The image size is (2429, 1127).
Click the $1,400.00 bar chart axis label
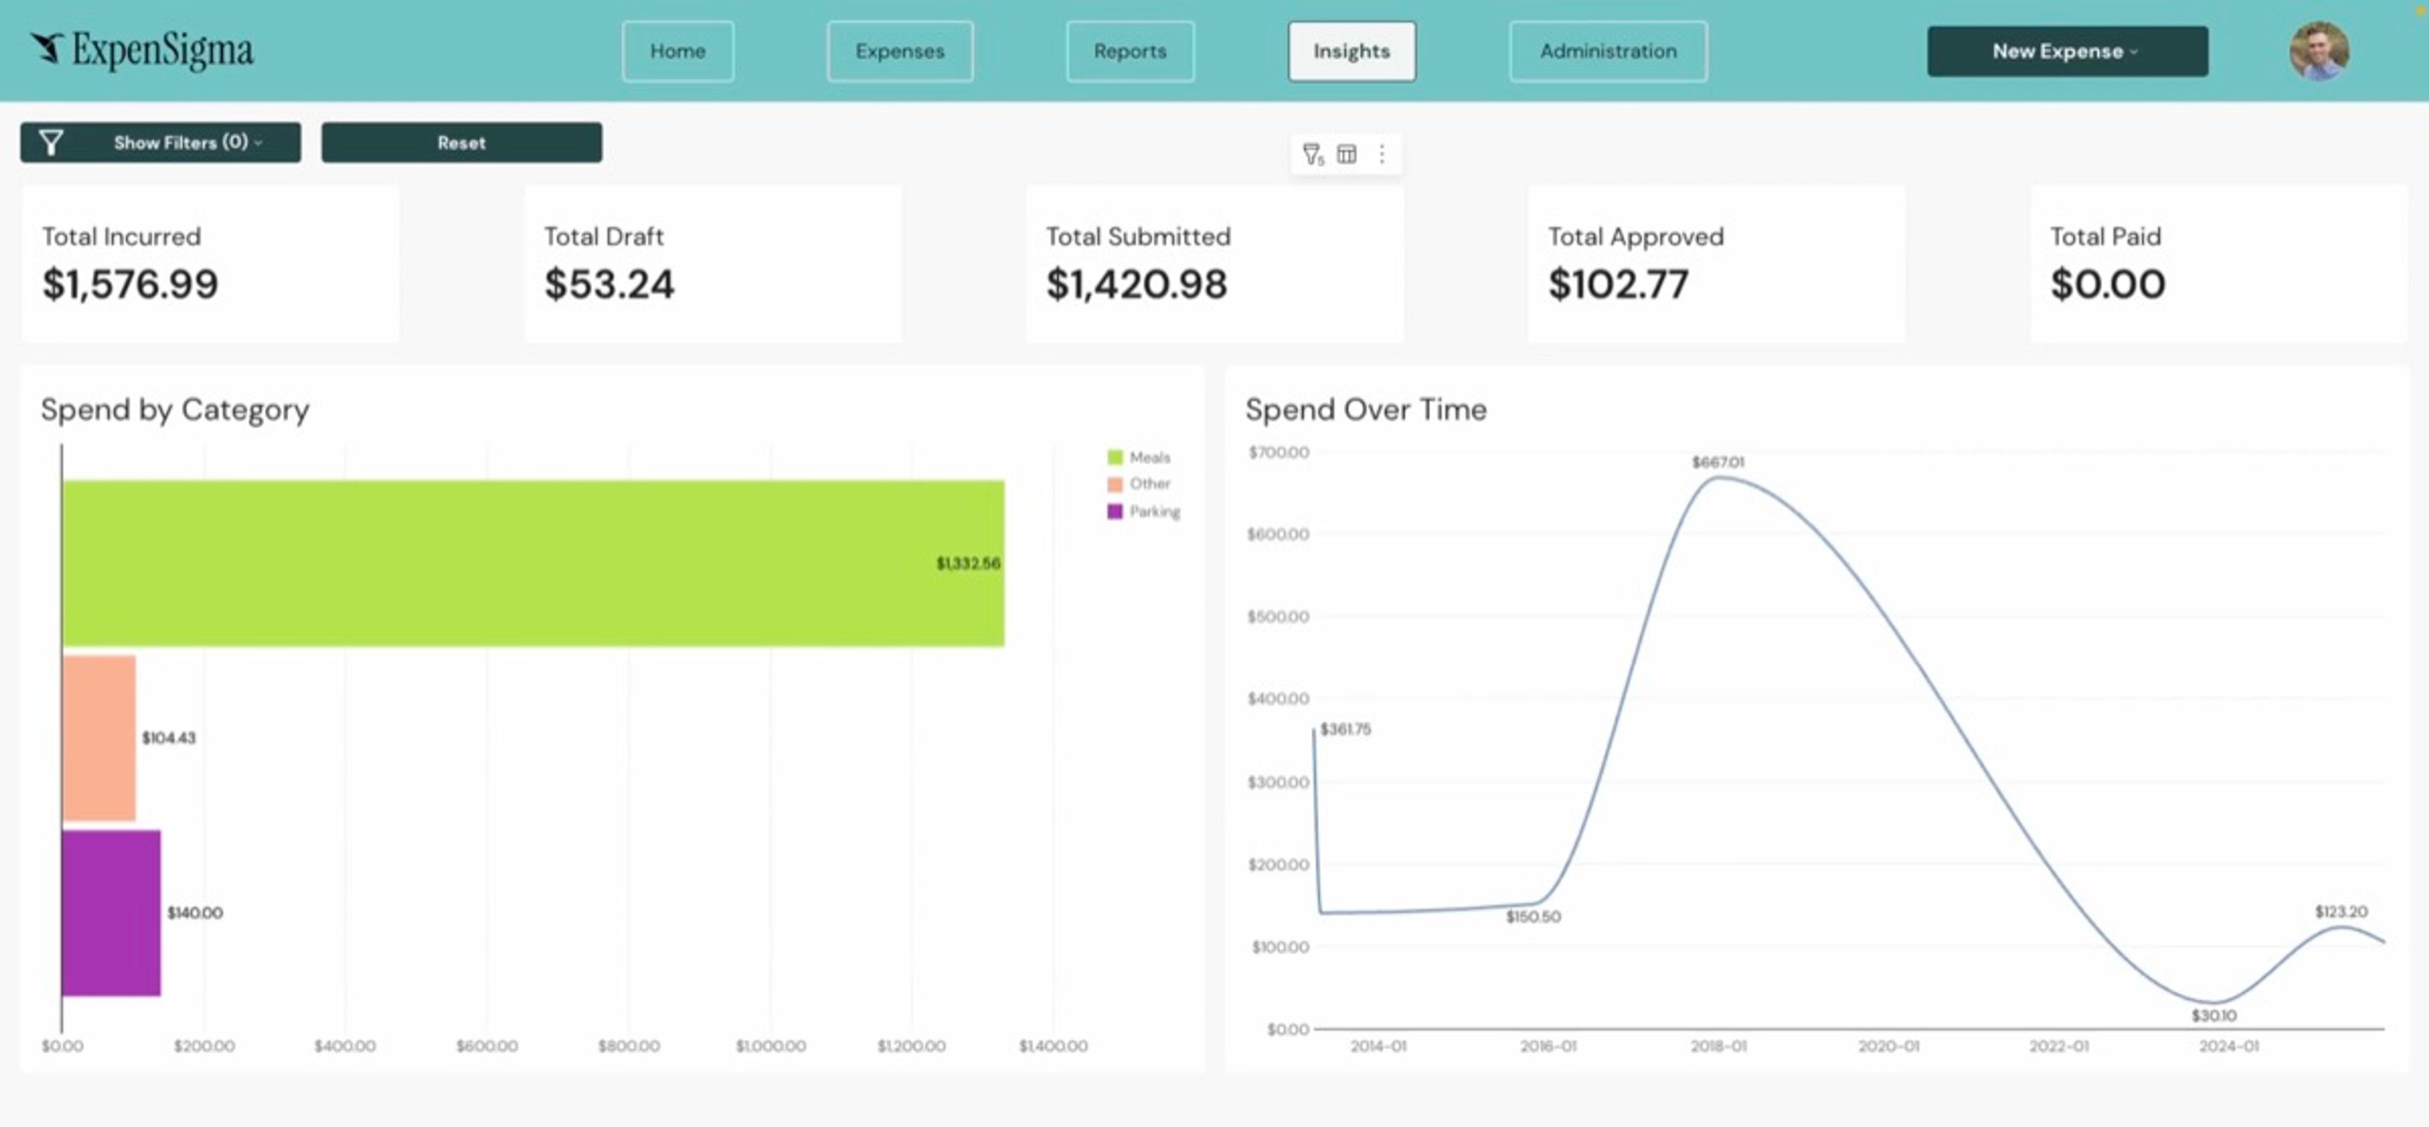(1053, 1046)
